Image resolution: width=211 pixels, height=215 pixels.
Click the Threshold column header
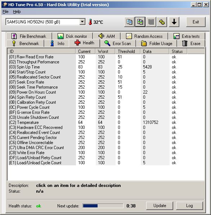(x=128, y=51)
